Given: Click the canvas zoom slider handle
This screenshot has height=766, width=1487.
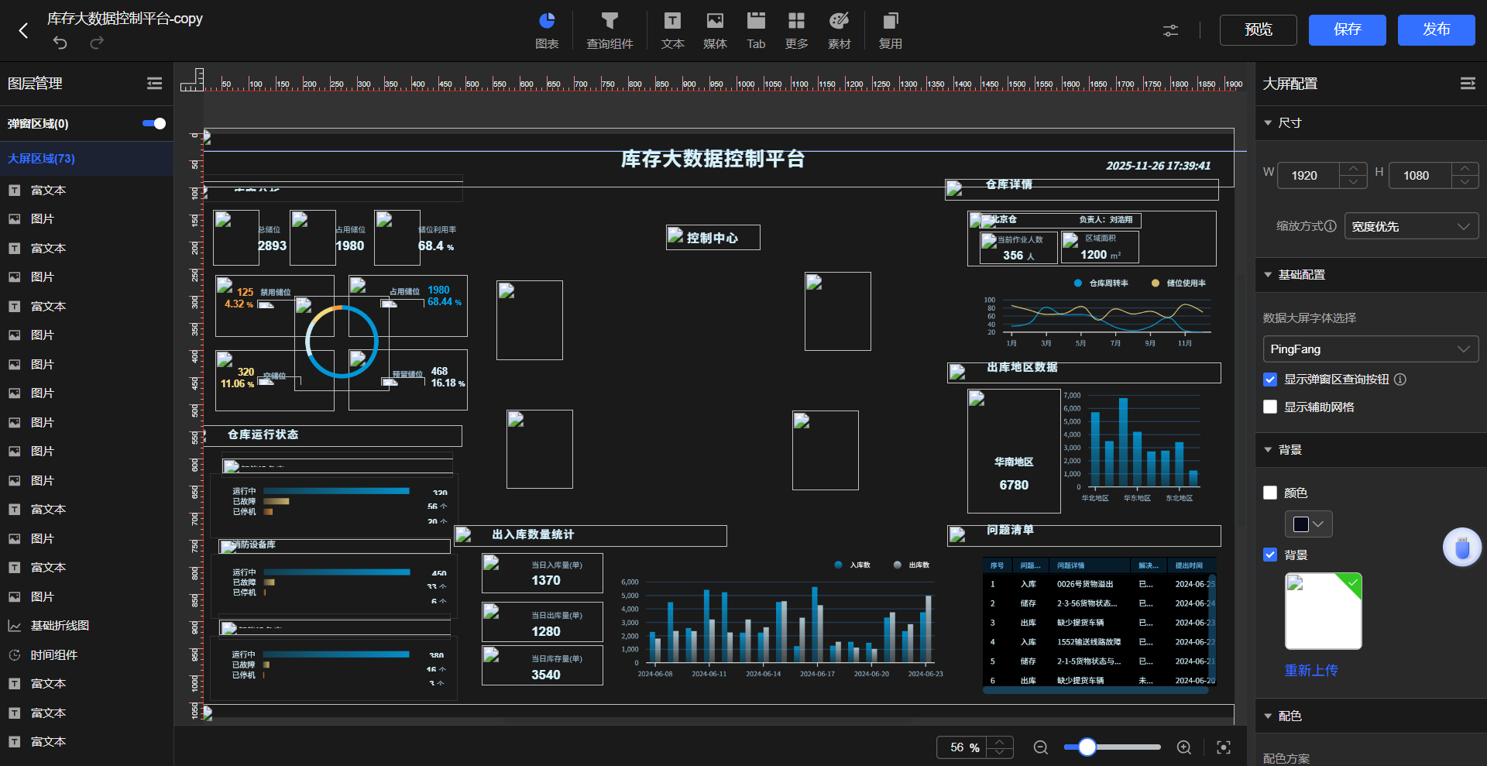Looking at the screenshot, I should 1087,747.
